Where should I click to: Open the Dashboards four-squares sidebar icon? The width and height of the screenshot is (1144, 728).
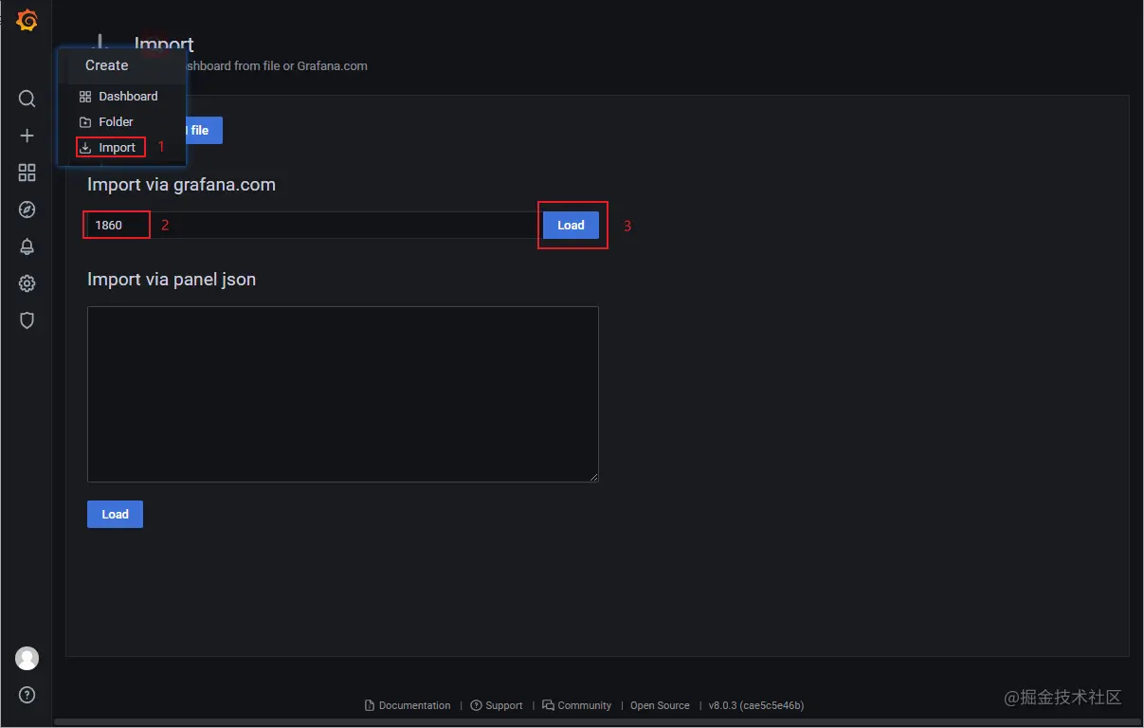(27, 173)
